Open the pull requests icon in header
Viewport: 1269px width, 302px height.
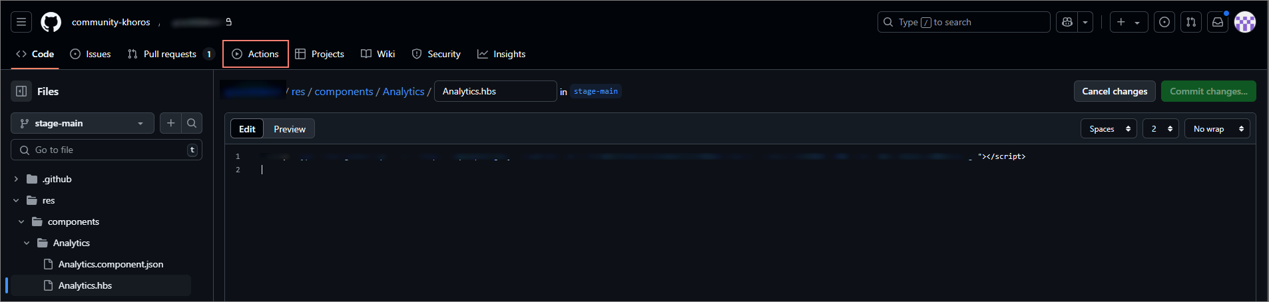click(1191, 22)
